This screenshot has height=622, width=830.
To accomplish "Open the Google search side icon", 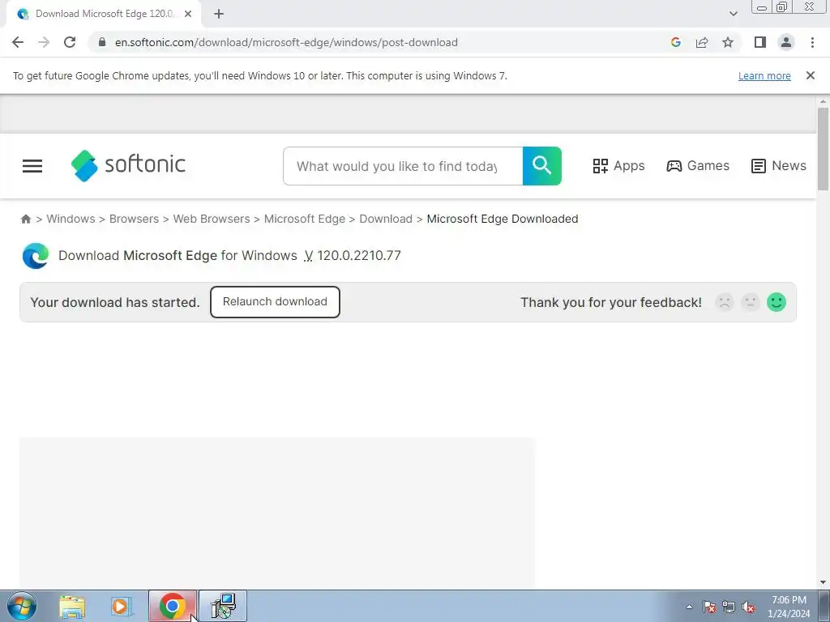I will [675, 42].
